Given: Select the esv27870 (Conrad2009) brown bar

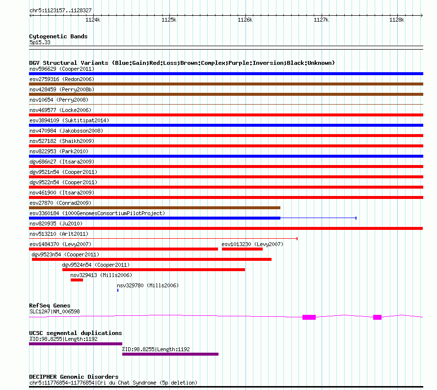Looking at the screenshot, I should (x=155, y=208).
